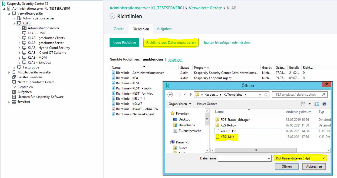This screenshot has height=178, width=337.
Task: Open Spalten hinzufügen oder löschen link
Action: 227,43
